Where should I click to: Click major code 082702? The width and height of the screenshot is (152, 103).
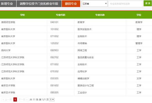point(54,57)
